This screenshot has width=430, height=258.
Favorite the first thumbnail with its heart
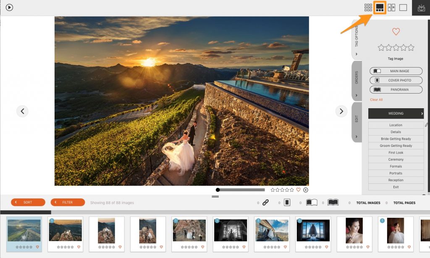click(37, 247)
